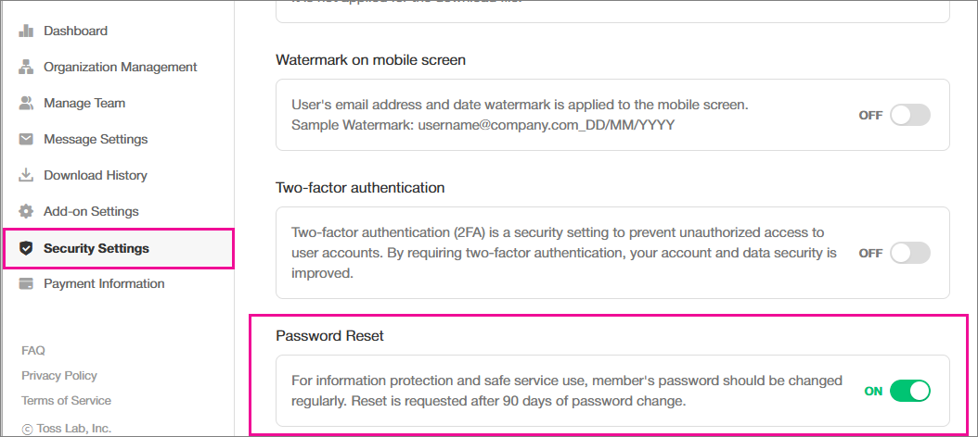Open the FAQ link
This screenshot has width=978, height=437.
pyautogui.click(x=33, y=350)
